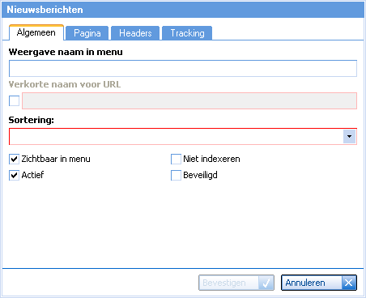This screenshot has width=366, height=298.
Task: Tick the Beveiligd checkbox
Action: click(176, 175)
